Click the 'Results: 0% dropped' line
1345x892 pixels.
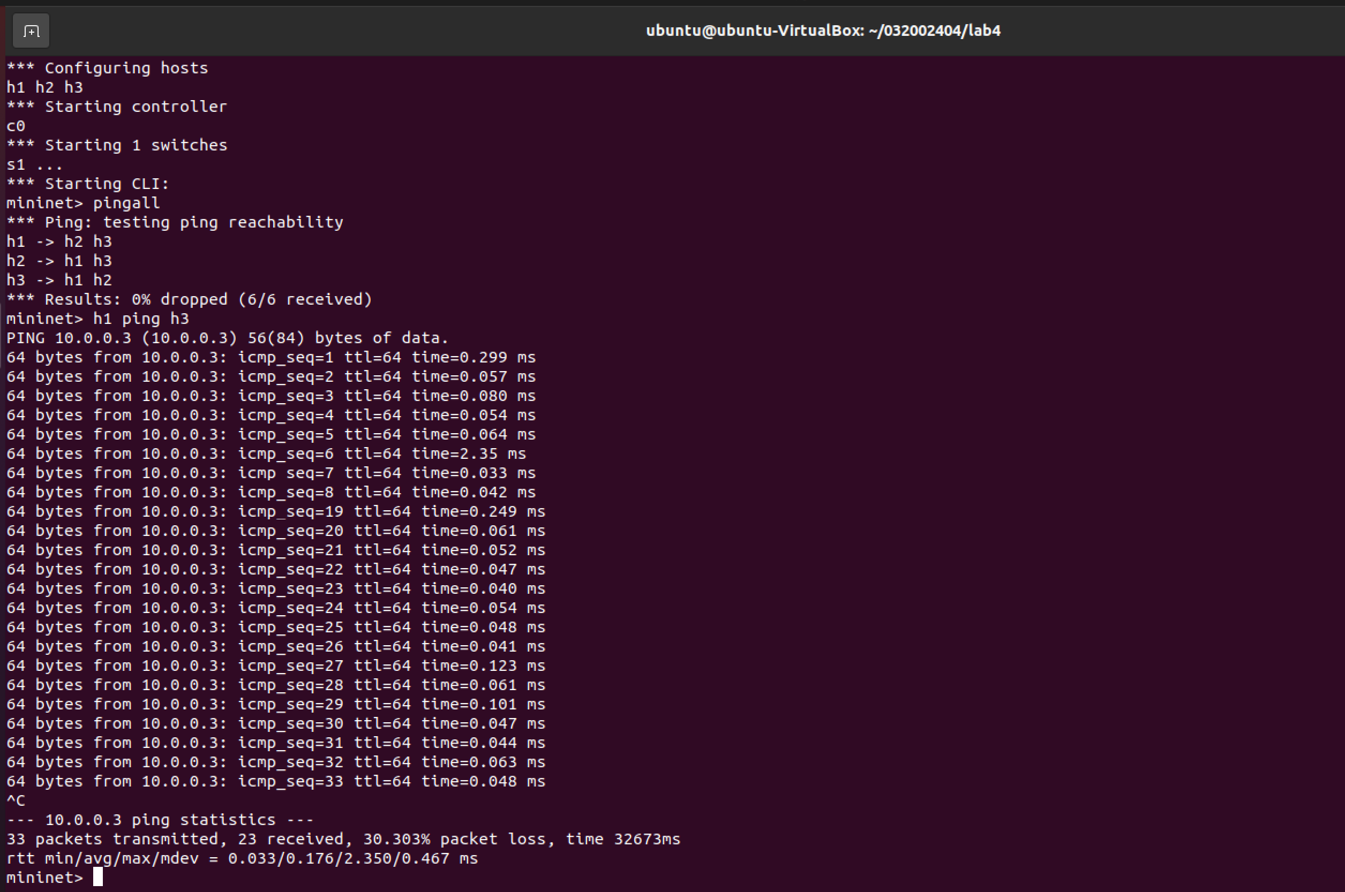coord(189,299)
